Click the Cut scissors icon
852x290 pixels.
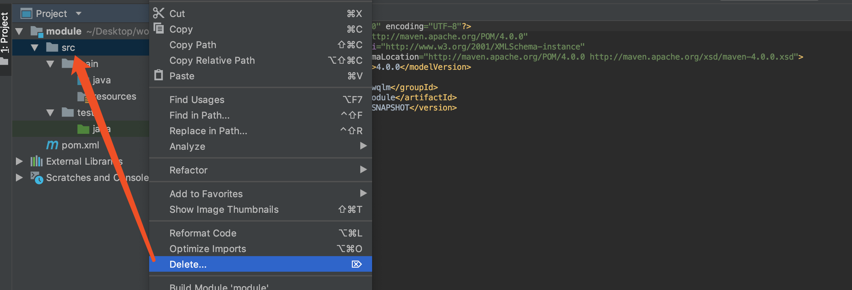point(158,13)
